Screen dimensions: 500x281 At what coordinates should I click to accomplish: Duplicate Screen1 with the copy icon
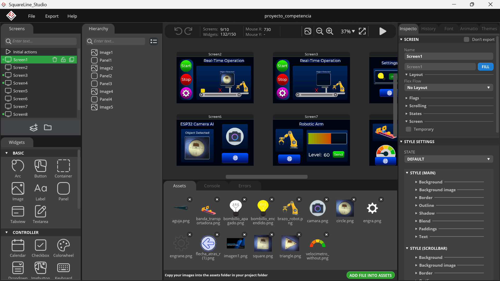tap(72, 60)
